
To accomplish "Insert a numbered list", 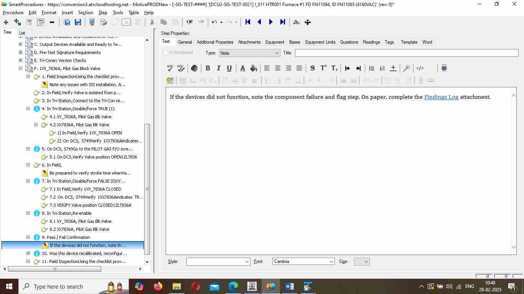I will coord(382,68).
